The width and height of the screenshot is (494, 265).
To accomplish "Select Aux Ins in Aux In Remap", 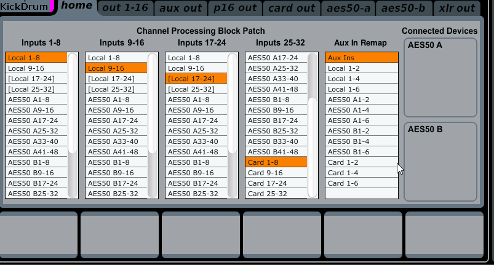I will [x=362, y=58].
